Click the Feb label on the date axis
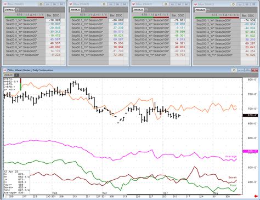260x200 pixels. click(x=54, y=193)
